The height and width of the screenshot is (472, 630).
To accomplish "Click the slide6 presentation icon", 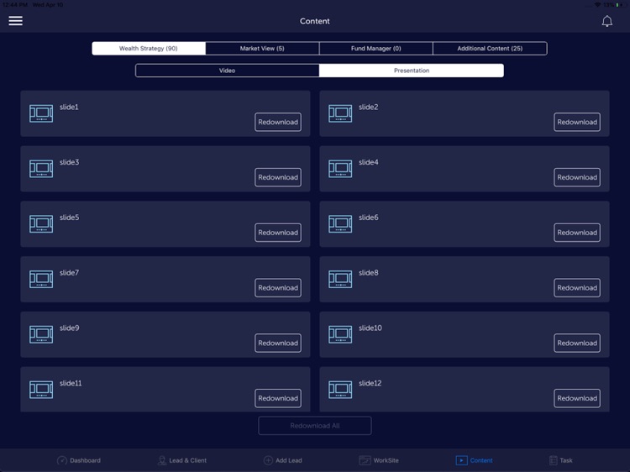I will coord(340,224).
